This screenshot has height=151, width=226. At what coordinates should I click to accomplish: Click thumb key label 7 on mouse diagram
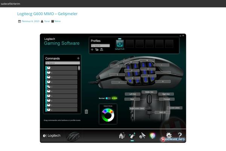coord(149,75)
